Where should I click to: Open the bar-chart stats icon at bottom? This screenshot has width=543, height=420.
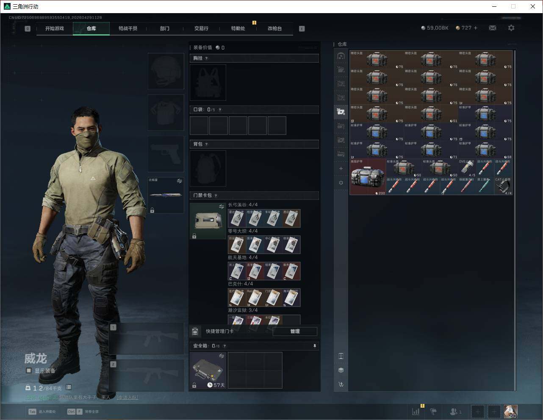(x=416, y=411)
